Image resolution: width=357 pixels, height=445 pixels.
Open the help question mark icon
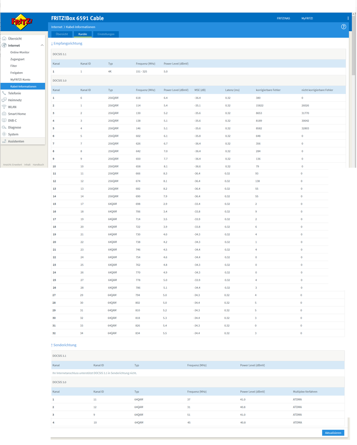pos(344,27)
